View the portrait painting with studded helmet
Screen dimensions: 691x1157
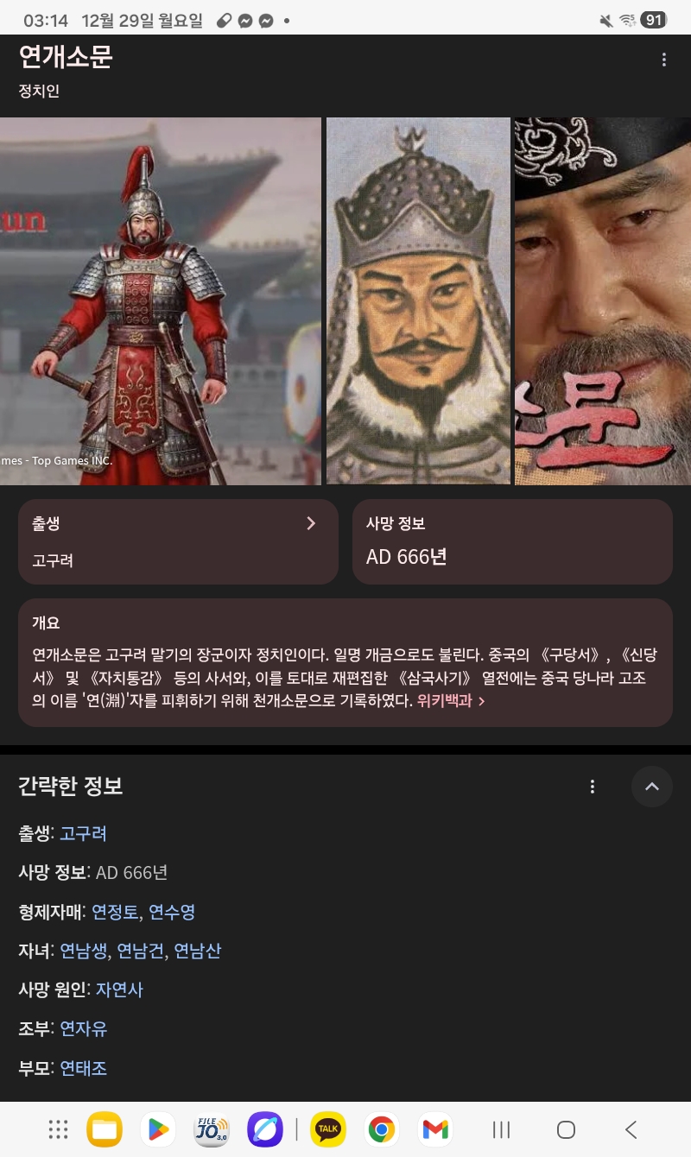point(418,301)
